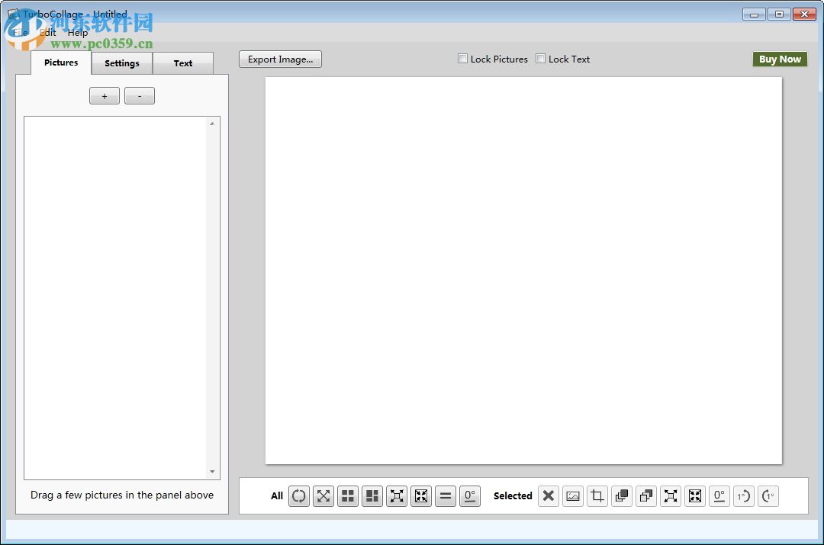Click the randomize all pictures crossed-arrows icon
The width and height of the screenshot is (824, 545).
(323, 495)
